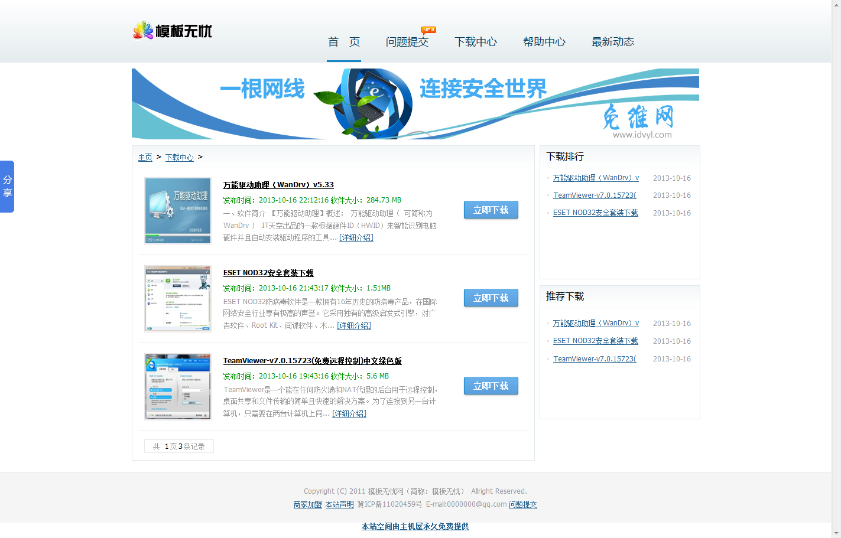Open the TeamViewer-v7.0.15723 title link
Image resolution: width=841 pixels, height=538 pixels.
312,361
